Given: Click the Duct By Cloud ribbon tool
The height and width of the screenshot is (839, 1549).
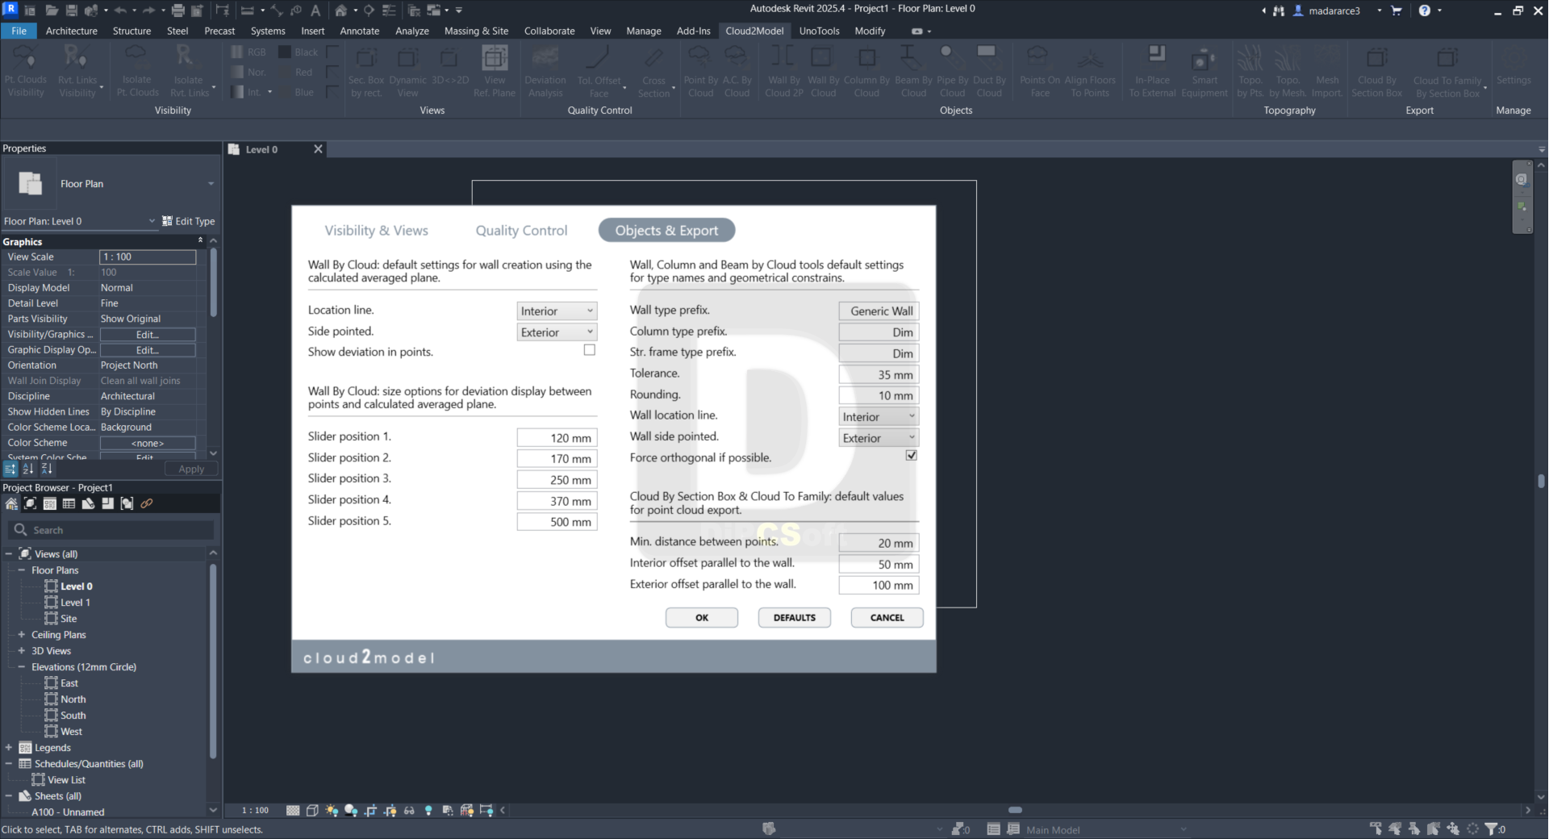Looking at the screenshot, I should 989,72.
